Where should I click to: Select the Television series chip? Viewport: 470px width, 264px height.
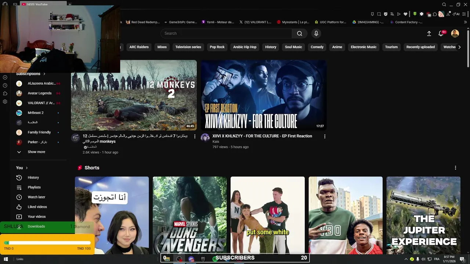point(188,47)
